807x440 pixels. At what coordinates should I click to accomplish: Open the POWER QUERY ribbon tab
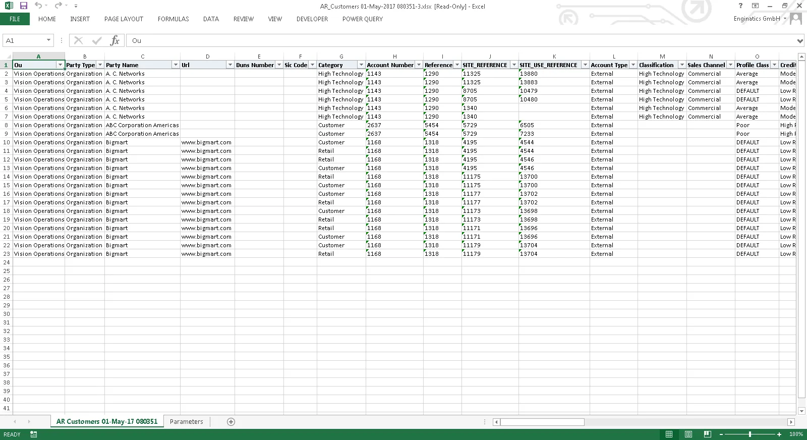(362, 19)
